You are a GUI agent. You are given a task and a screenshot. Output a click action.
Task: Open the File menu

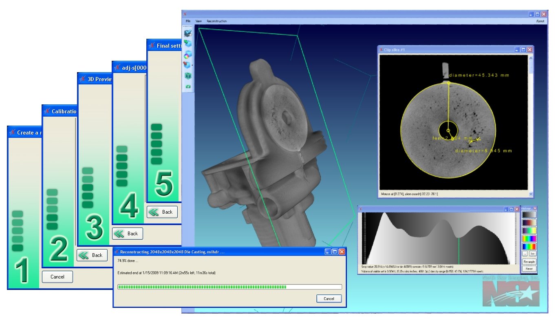pos(188,21)
